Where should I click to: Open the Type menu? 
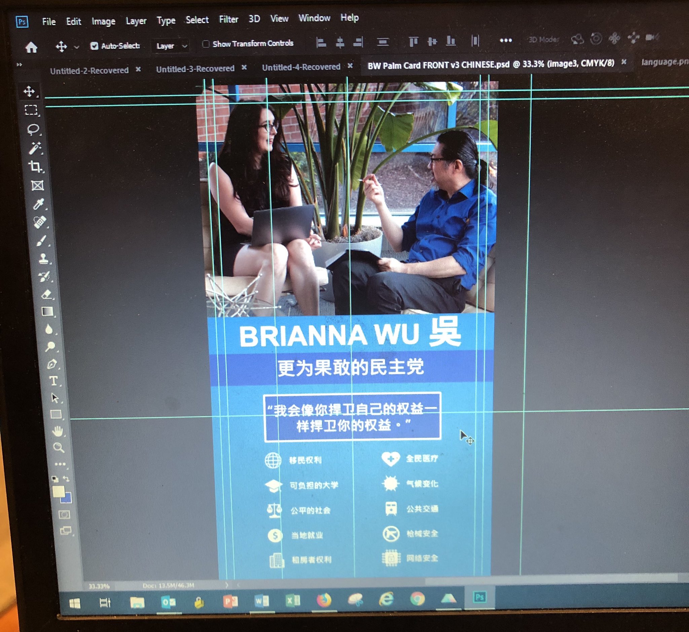coord(166,21)
